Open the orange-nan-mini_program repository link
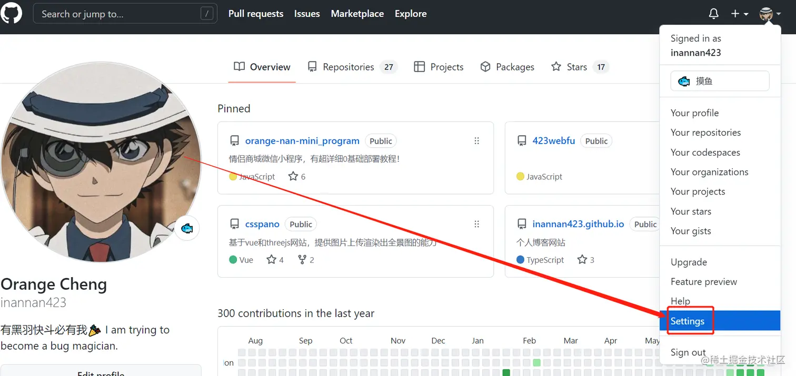 click(x=302, y=141)
